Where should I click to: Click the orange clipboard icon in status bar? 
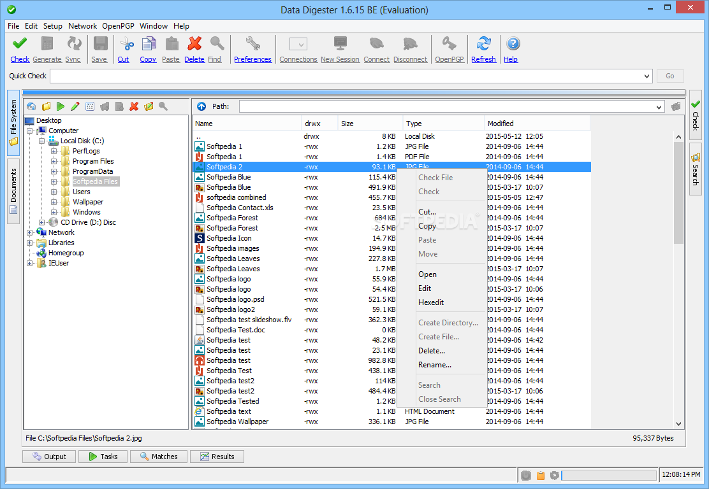point(540,475)
